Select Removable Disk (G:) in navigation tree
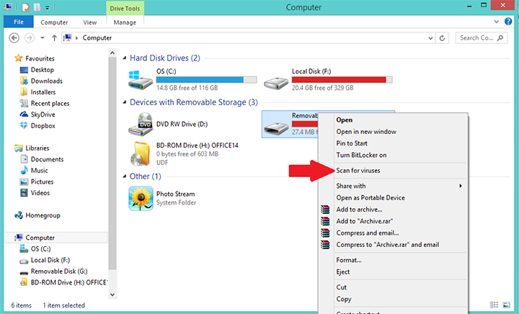The width and height of the screenshot is (519, 314). (x=58, y=272)
